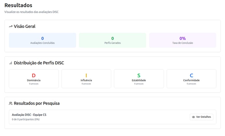Select the Taxa de Conclusão stat card
The width and height of the screenshot is (225, 136).
tap(183, 40)
